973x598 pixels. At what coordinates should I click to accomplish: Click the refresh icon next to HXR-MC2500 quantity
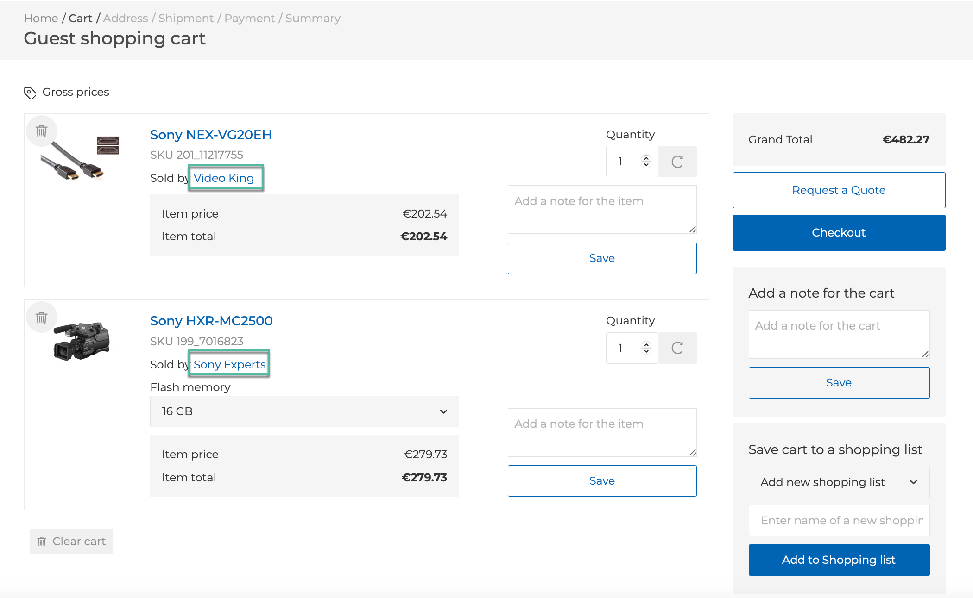pos(677,347)
